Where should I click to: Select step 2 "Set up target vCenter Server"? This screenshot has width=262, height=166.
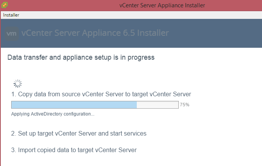[x=79, y=134]
